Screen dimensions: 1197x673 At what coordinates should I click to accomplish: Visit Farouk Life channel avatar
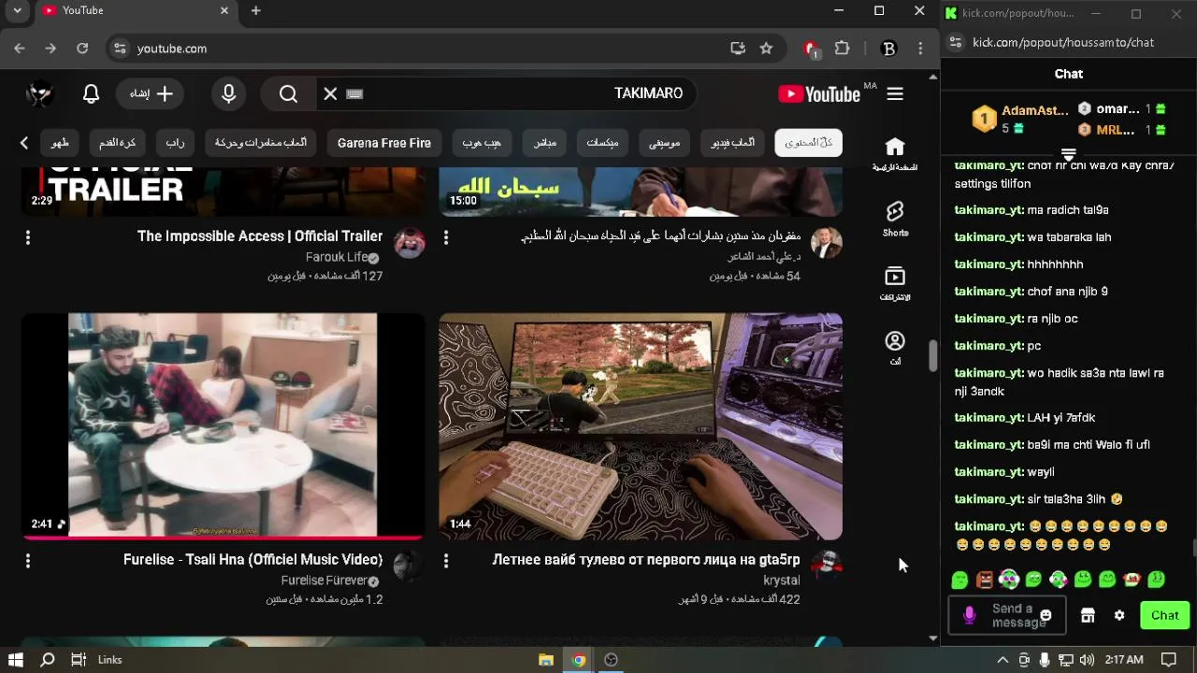(x=410, y=242)
